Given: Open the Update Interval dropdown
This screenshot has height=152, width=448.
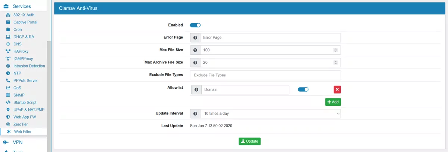Looking at the screenshot, I should pyautogui.click(x=270, y=114).
